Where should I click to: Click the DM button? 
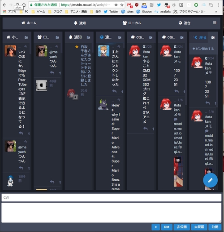(167, 227)
